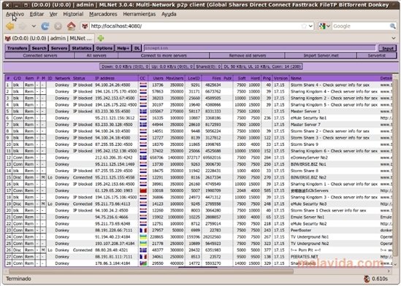Viewport: 401px width, 286px height.
Task: Open the Servers section
Action: click(x=59, y=48)
